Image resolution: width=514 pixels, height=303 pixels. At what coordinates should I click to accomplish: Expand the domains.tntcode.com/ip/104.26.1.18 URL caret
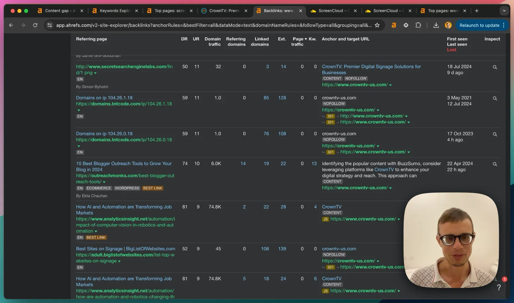click(x=79, y=110)
